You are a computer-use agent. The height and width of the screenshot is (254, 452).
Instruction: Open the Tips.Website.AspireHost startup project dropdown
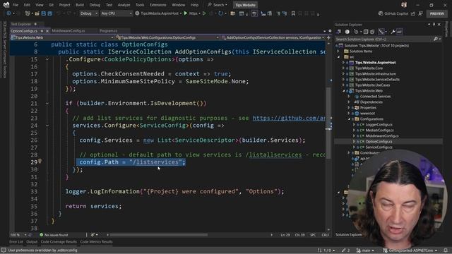161,13
